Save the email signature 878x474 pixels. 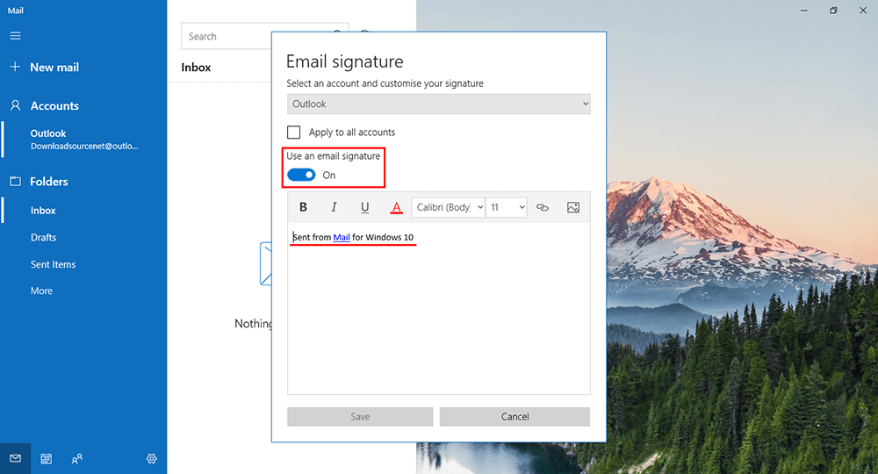coord(360,416)
